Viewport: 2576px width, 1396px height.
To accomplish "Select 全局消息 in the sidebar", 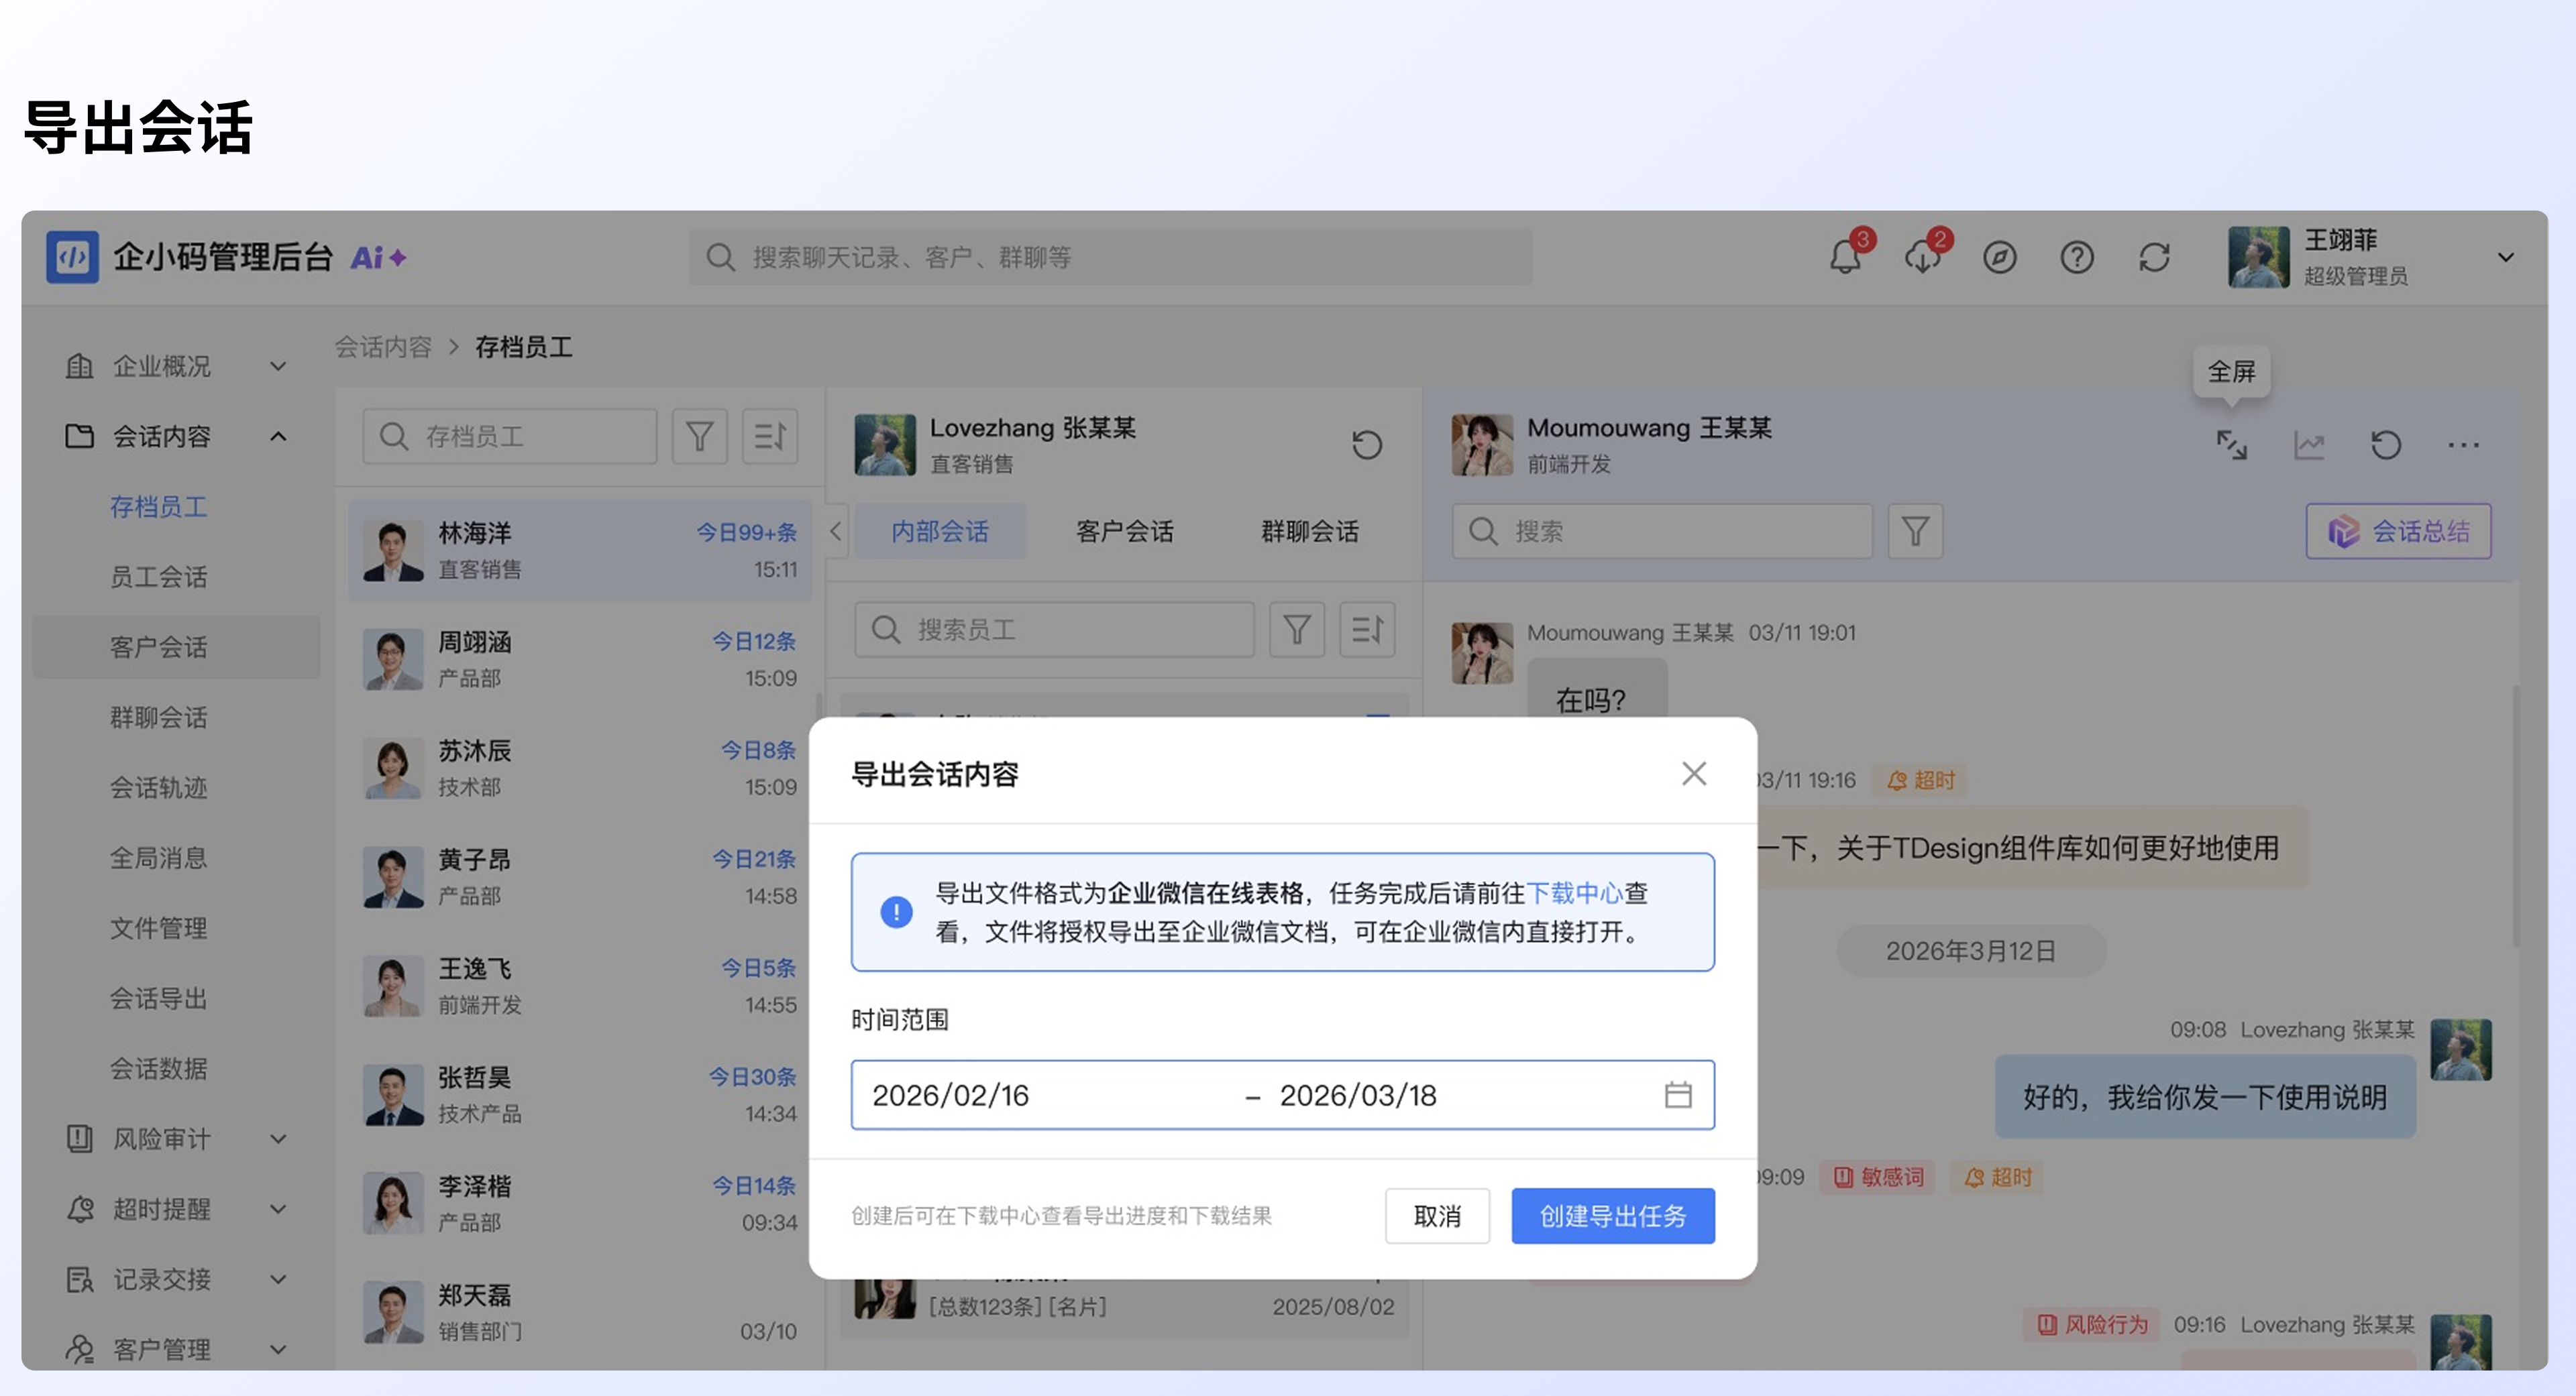I will [159, 858].
